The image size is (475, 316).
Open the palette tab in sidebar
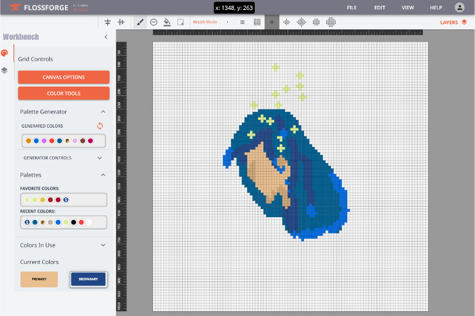[5, 53]
